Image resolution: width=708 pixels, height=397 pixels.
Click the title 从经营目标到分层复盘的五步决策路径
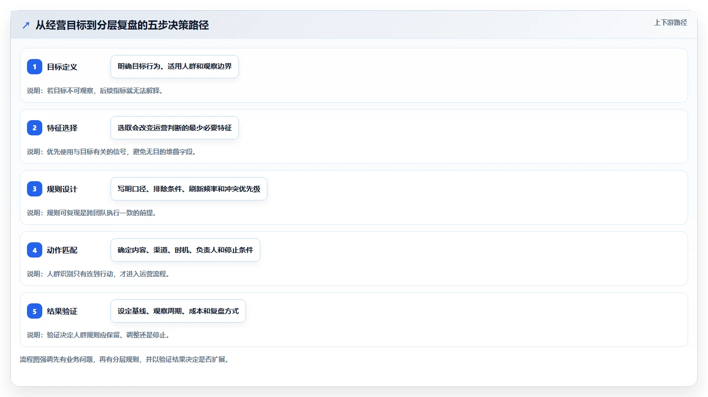pos(122,25)
